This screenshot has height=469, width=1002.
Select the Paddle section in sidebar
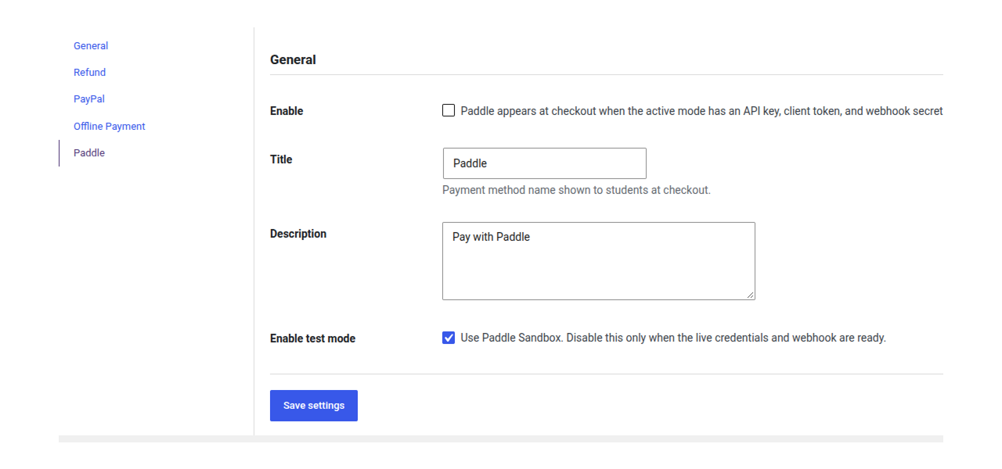coord(89,153)
